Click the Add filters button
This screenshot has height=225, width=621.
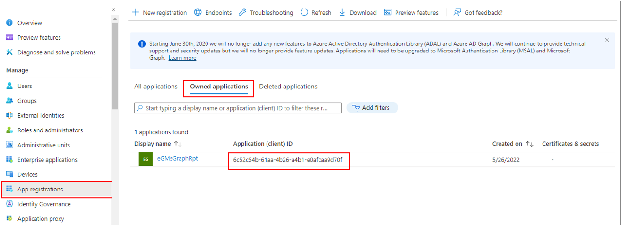372,108
